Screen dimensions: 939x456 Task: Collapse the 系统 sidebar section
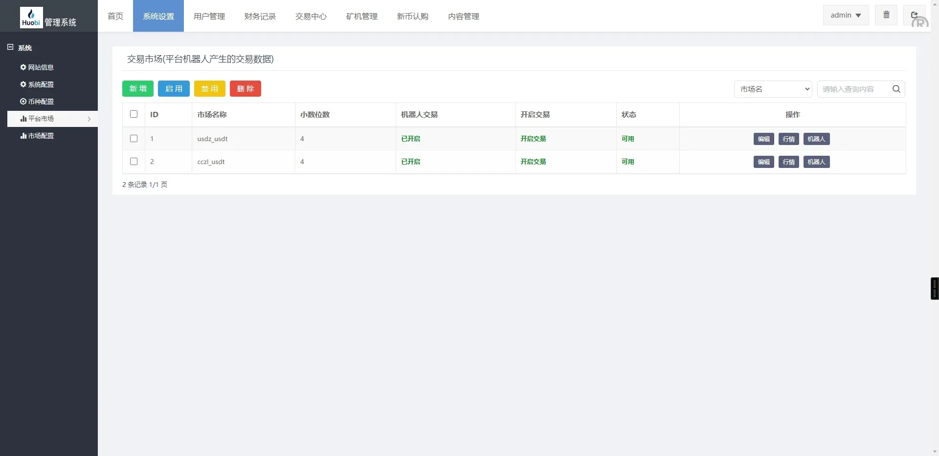tap(10, 47)
